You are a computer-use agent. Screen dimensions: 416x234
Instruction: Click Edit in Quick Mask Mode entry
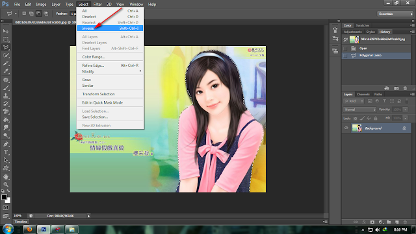110,102
